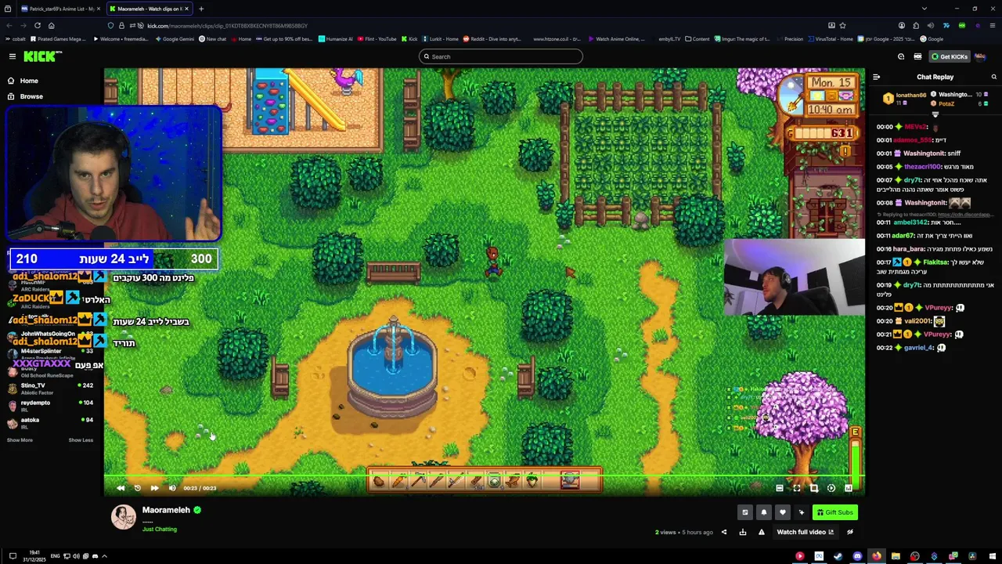The height and width of the screenshot is (564, 1002).
Task: Click the square icon left of the bell
Action: (x=745, y=512)
